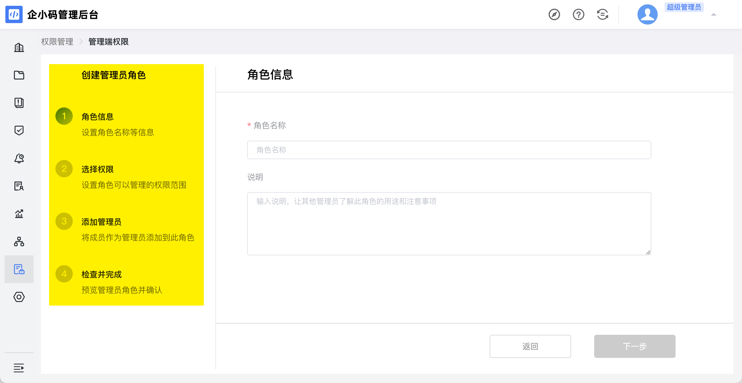Viewport: 742px width, 383px height.
Task: Open the bell reminder sidebar icon
Action: click(19, 158)
